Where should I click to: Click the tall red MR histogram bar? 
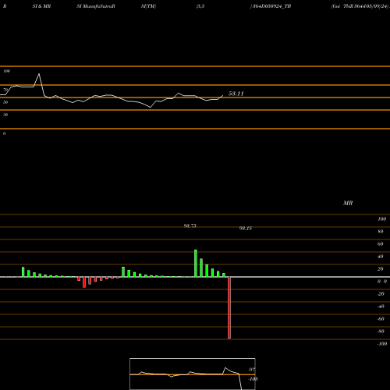click(229, 307)
